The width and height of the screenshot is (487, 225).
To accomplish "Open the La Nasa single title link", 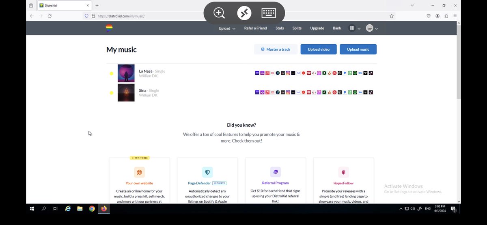I will 146,71.
